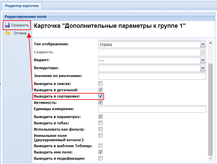Click the floppy disk Save icon
Viewport: 217px width, 164px height.
pos(7,25)
